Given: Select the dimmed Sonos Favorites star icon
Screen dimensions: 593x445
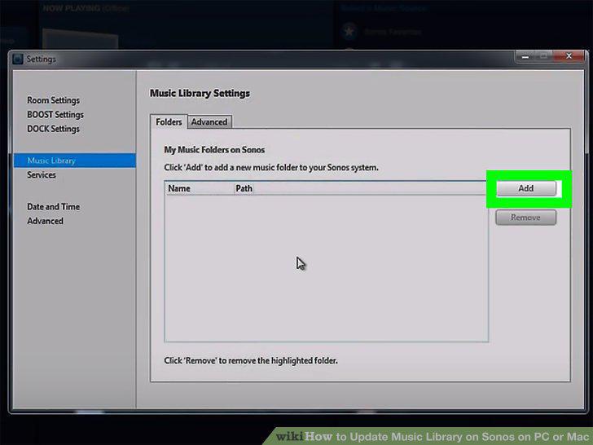Looking at the screenshot, I should (349, 32).
